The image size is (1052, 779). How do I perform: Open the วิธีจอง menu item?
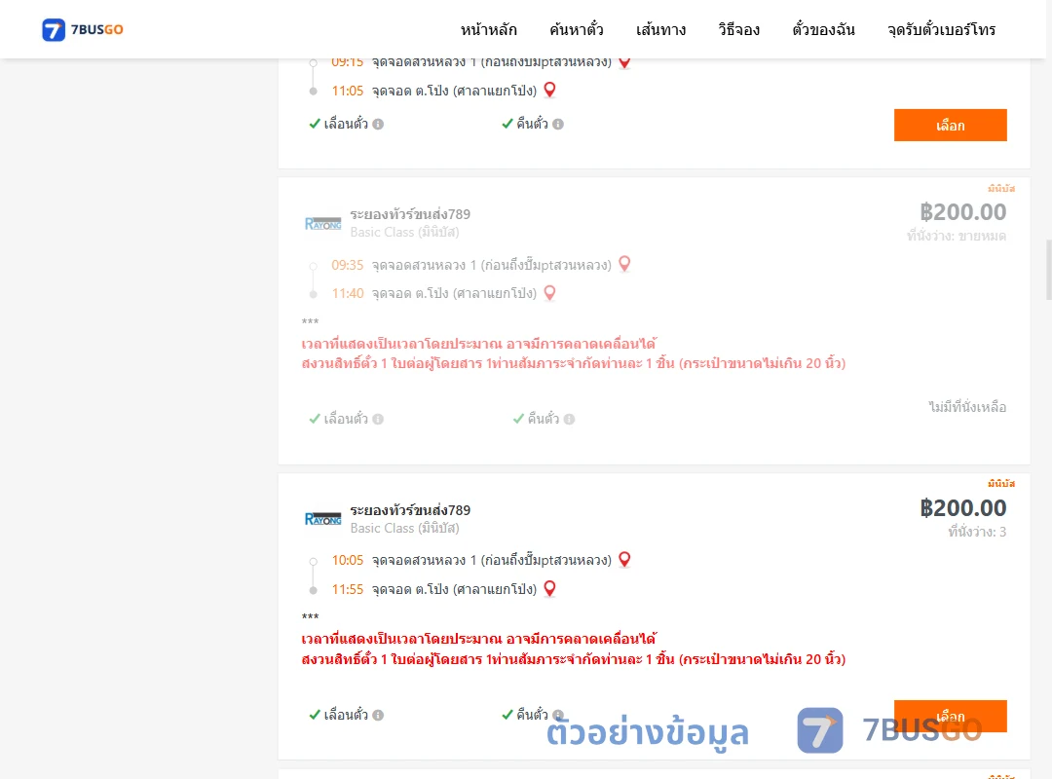(x=738, y=29)
